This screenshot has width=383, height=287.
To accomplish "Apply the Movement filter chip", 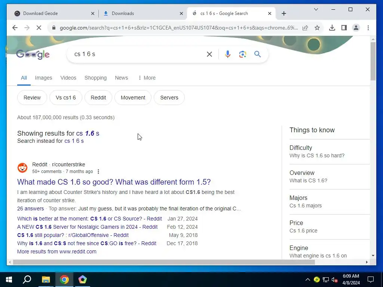I will pyautogui.click(x=133, y=98).
